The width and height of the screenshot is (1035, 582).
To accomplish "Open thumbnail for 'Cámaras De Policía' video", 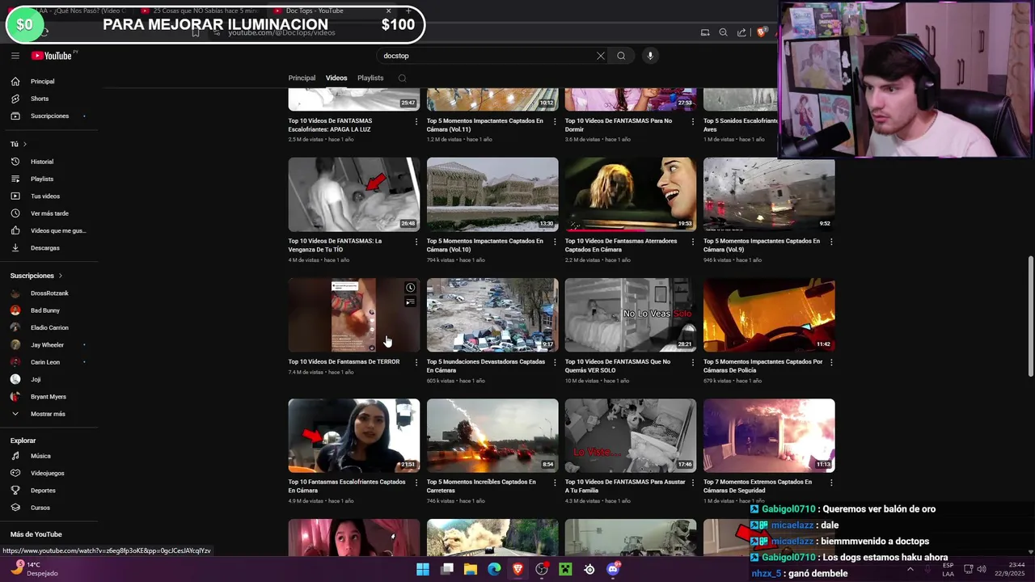I will point(769,315).
